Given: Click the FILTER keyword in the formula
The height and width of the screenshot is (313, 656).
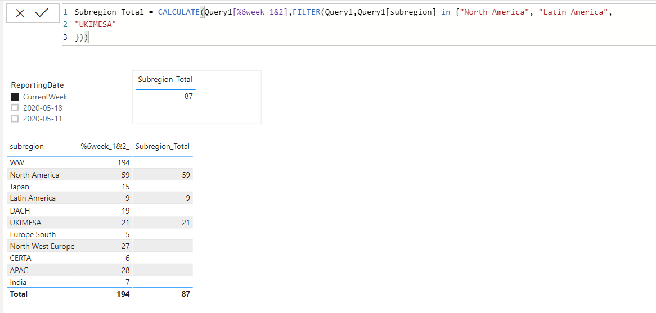Looking at the screenshot, I should click(x=306, y=12).
